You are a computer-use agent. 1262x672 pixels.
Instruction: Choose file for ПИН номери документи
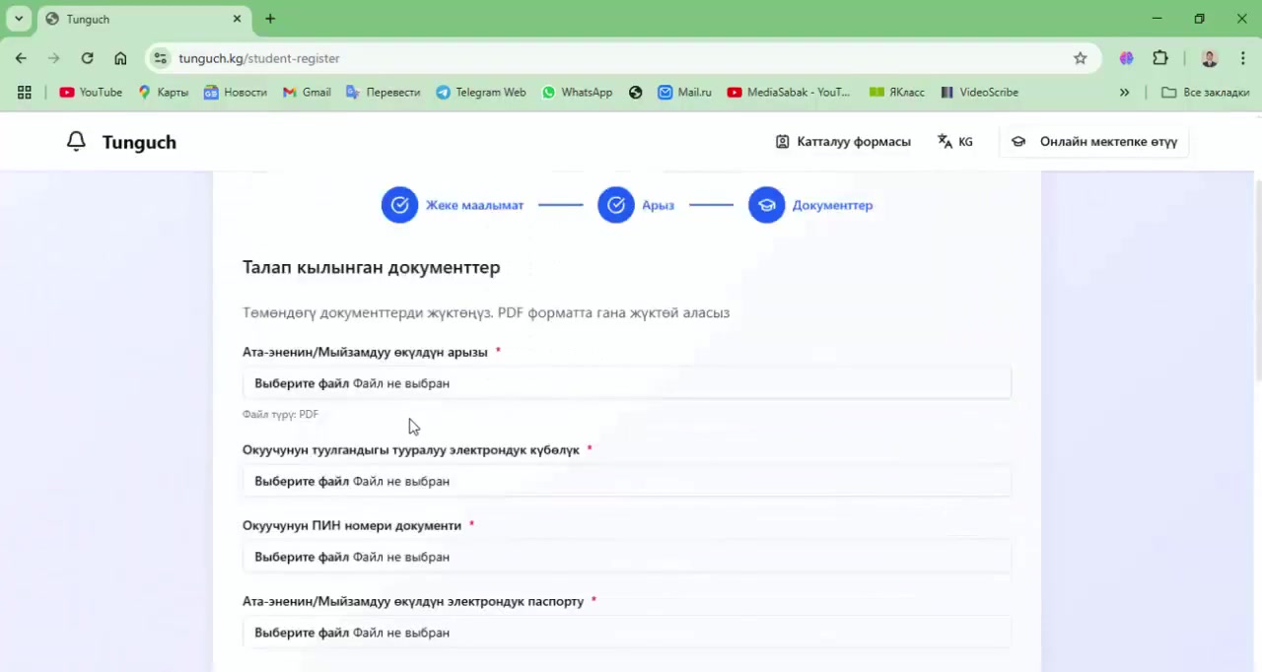point(627,557)
